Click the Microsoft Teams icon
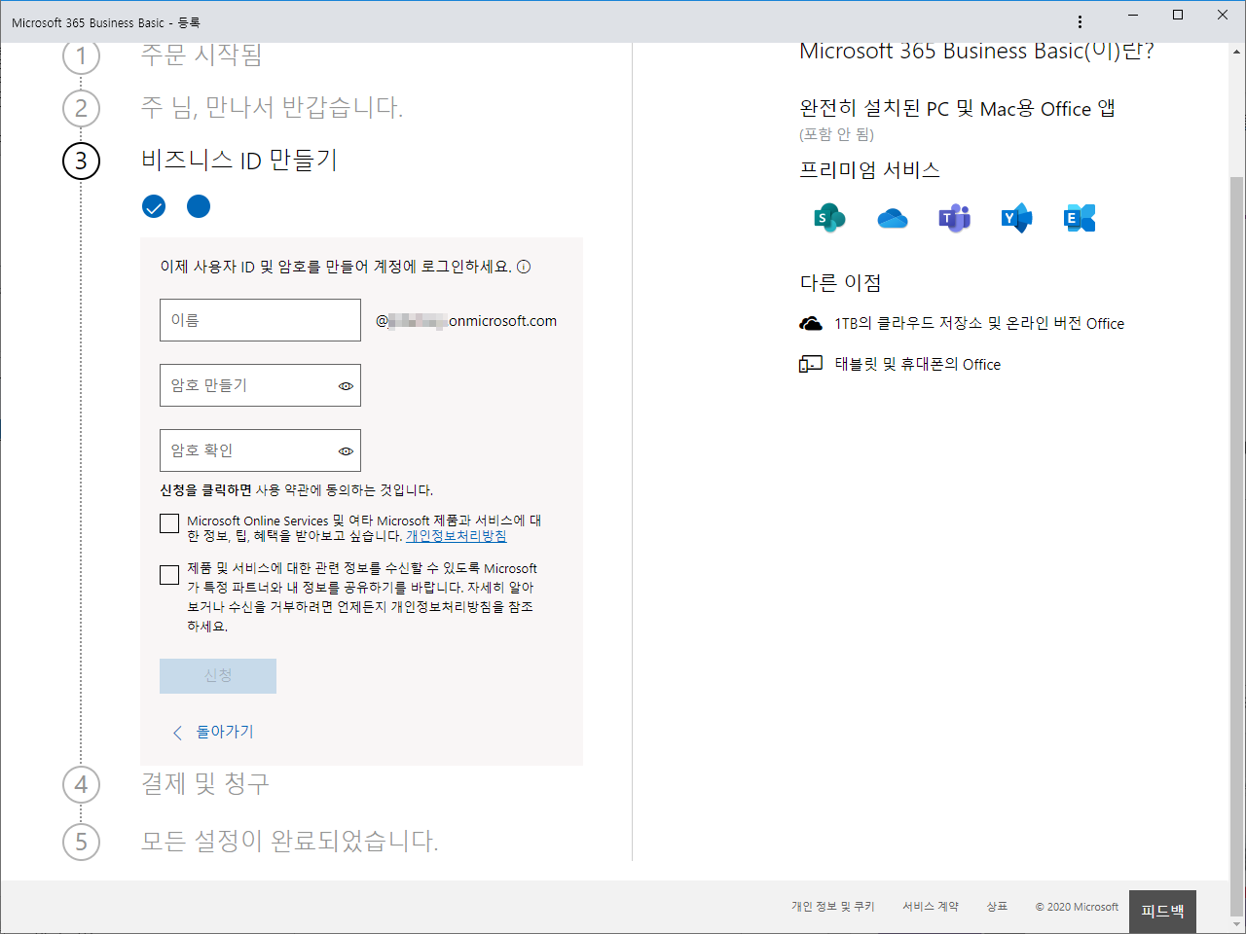Screen dimensions: 1246x934 [x=954, y=218]
